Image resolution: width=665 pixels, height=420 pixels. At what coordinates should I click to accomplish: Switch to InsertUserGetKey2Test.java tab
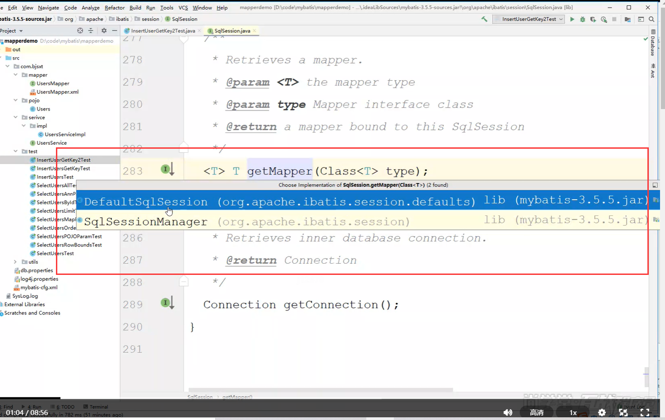pyautogui.click(x=162, y=31)
